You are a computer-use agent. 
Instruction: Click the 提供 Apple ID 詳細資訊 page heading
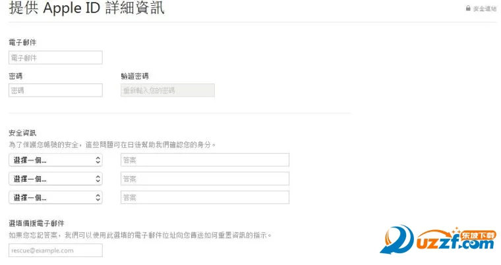(86, 9)
